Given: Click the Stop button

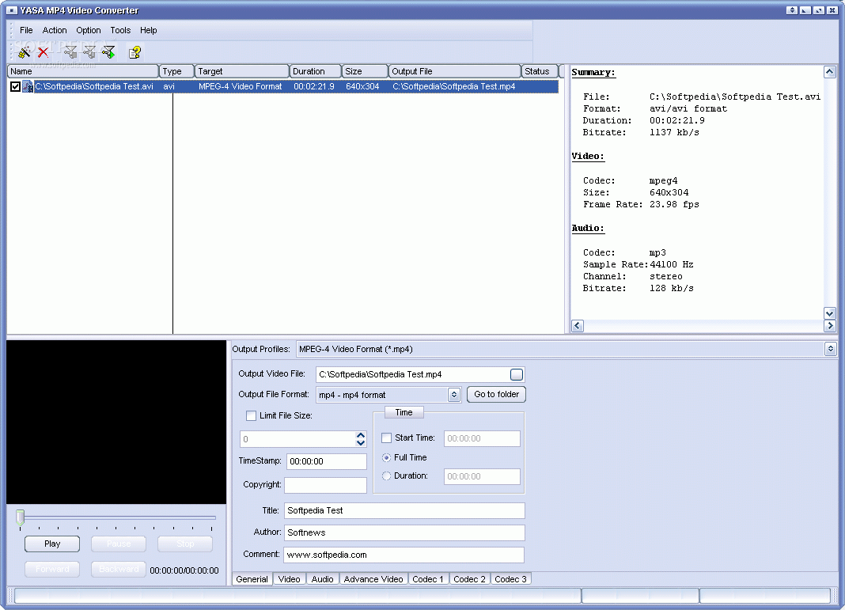Looking at the screenshot, I should 185,544.
